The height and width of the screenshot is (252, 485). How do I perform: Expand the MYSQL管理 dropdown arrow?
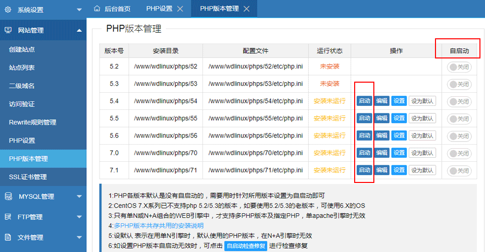(79, 197)
